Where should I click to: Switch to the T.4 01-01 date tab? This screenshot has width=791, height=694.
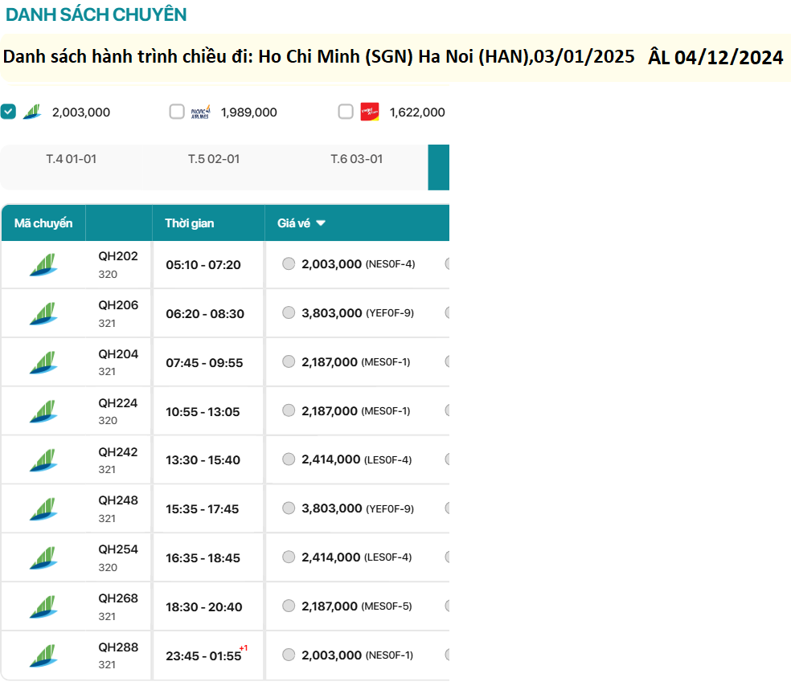point(71,159)
